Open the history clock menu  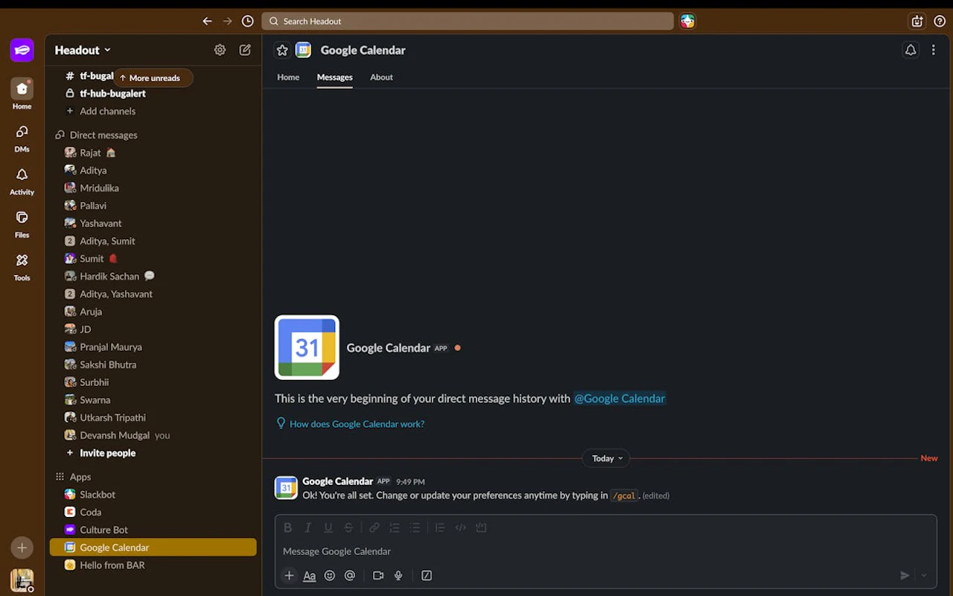248,21
